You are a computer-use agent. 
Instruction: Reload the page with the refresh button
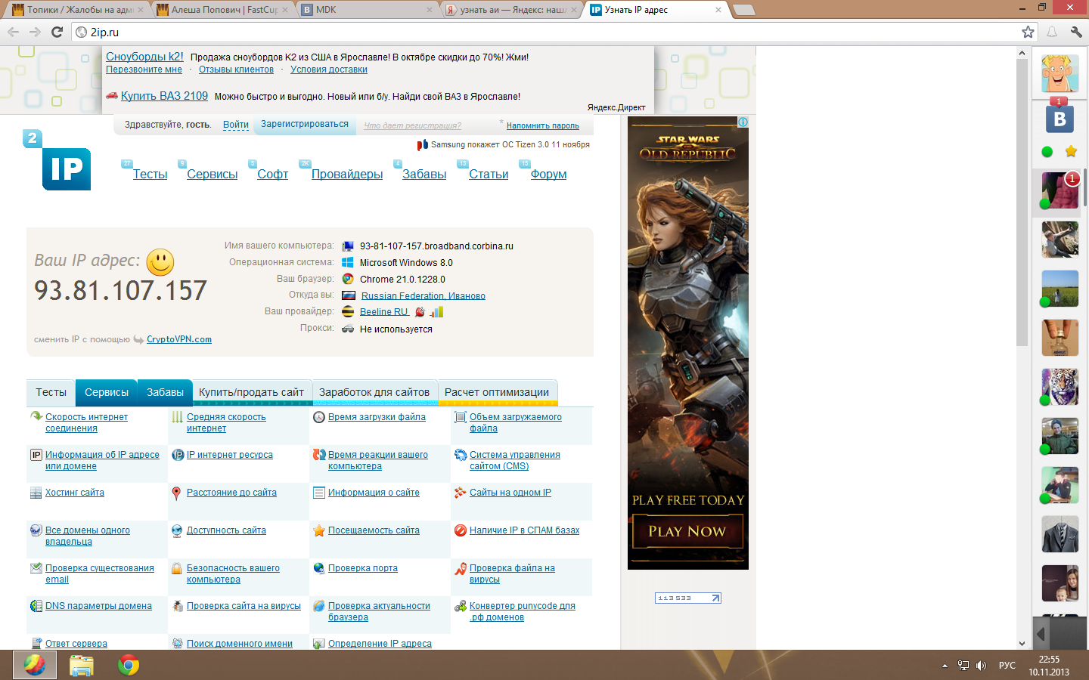(57, 32)
